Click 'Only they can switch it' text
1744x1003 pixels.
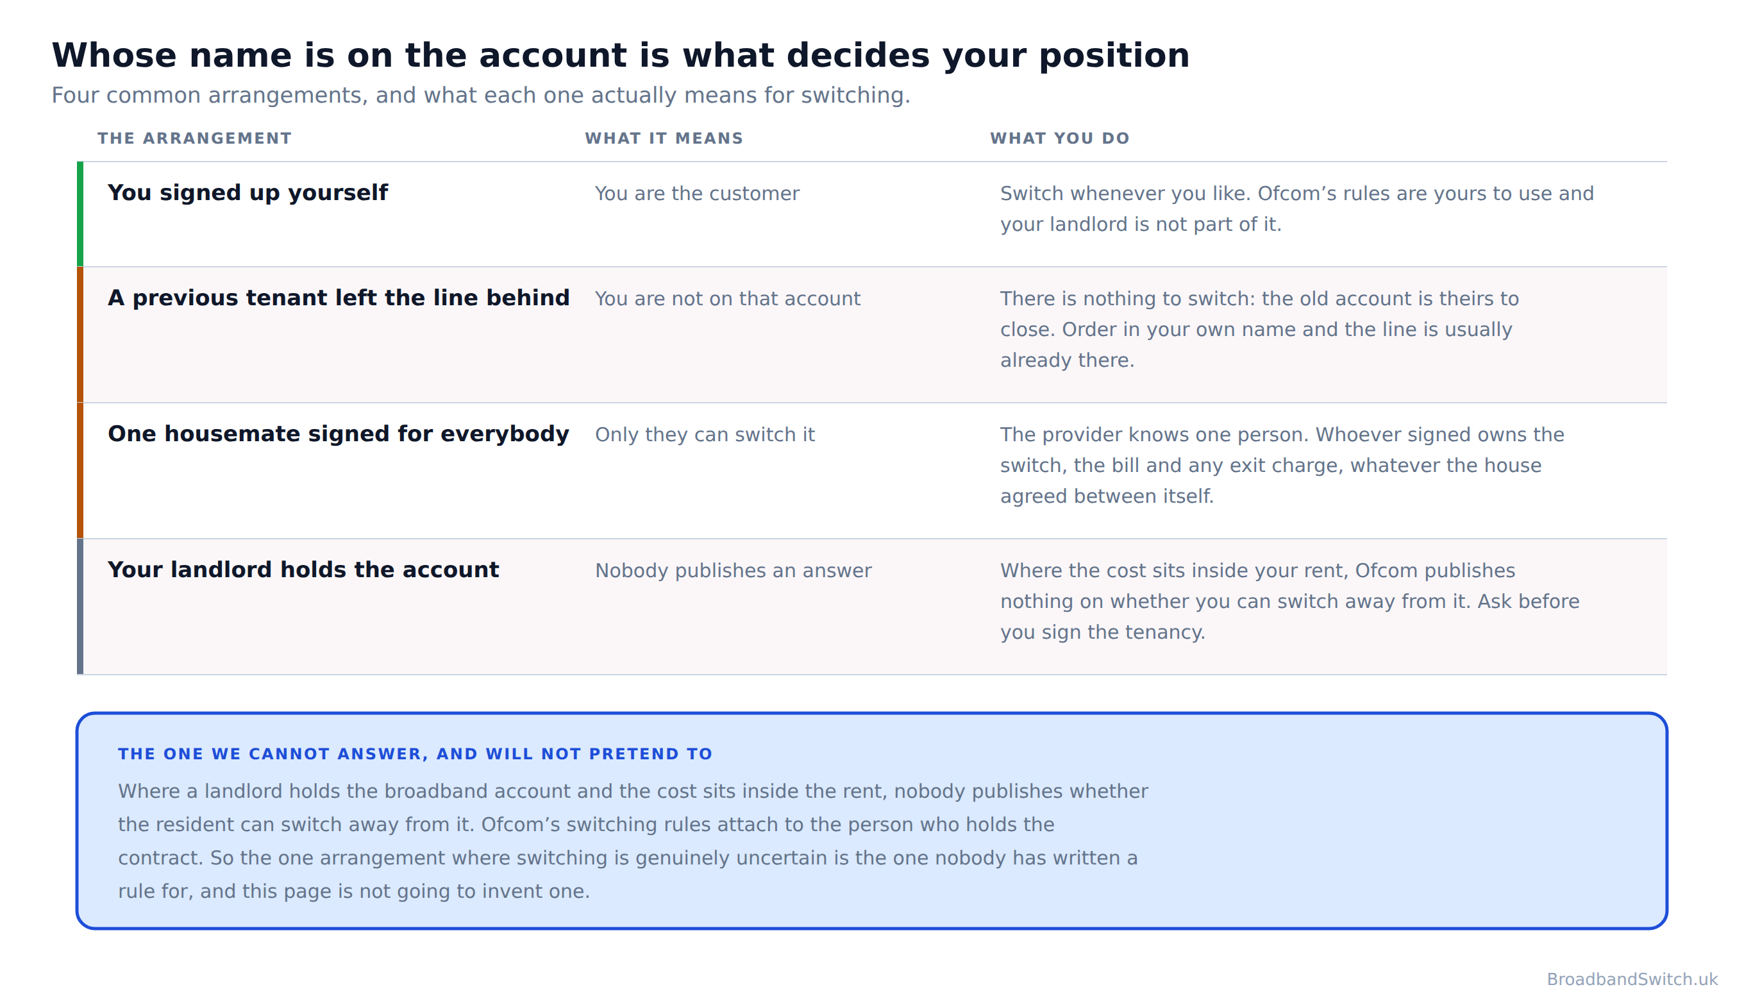705,435
